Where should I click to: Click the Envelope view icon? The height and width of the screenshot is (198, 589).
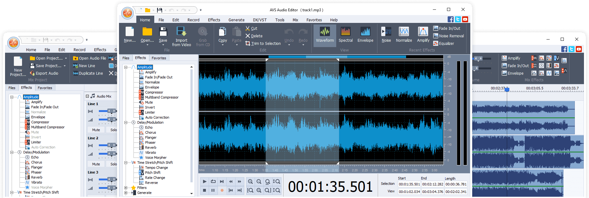365,35
